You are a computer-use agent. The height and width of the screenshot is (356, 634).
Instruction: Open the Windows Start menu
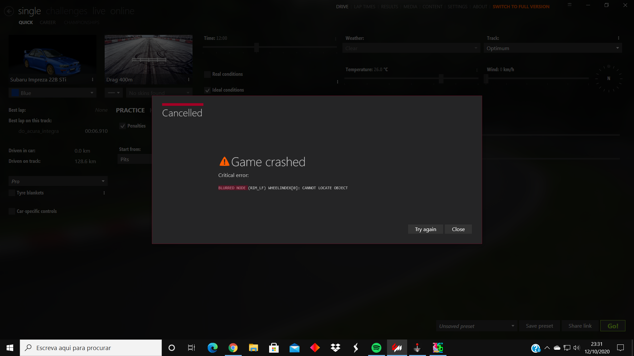pos(10,348)
